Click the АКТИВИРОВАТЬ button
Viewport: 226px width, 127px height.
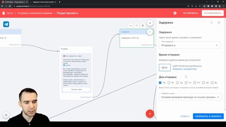[213, 13]
